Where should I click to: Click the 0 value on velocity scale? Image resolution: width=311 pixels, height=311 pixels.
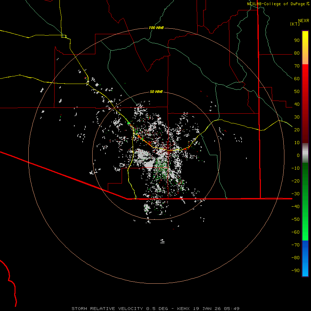(x=298, y=155)
